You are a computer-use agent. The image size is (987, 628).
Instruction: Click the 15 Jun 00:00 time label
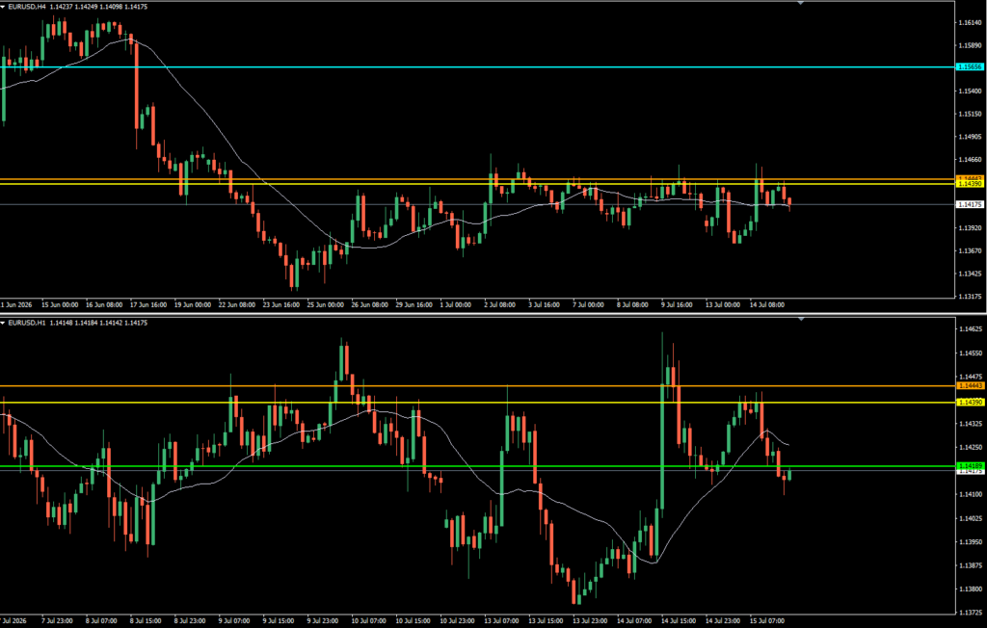60,304
